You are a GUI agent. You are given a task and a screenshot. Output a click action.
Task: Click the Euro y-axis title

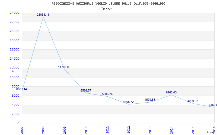coord(13,68)
